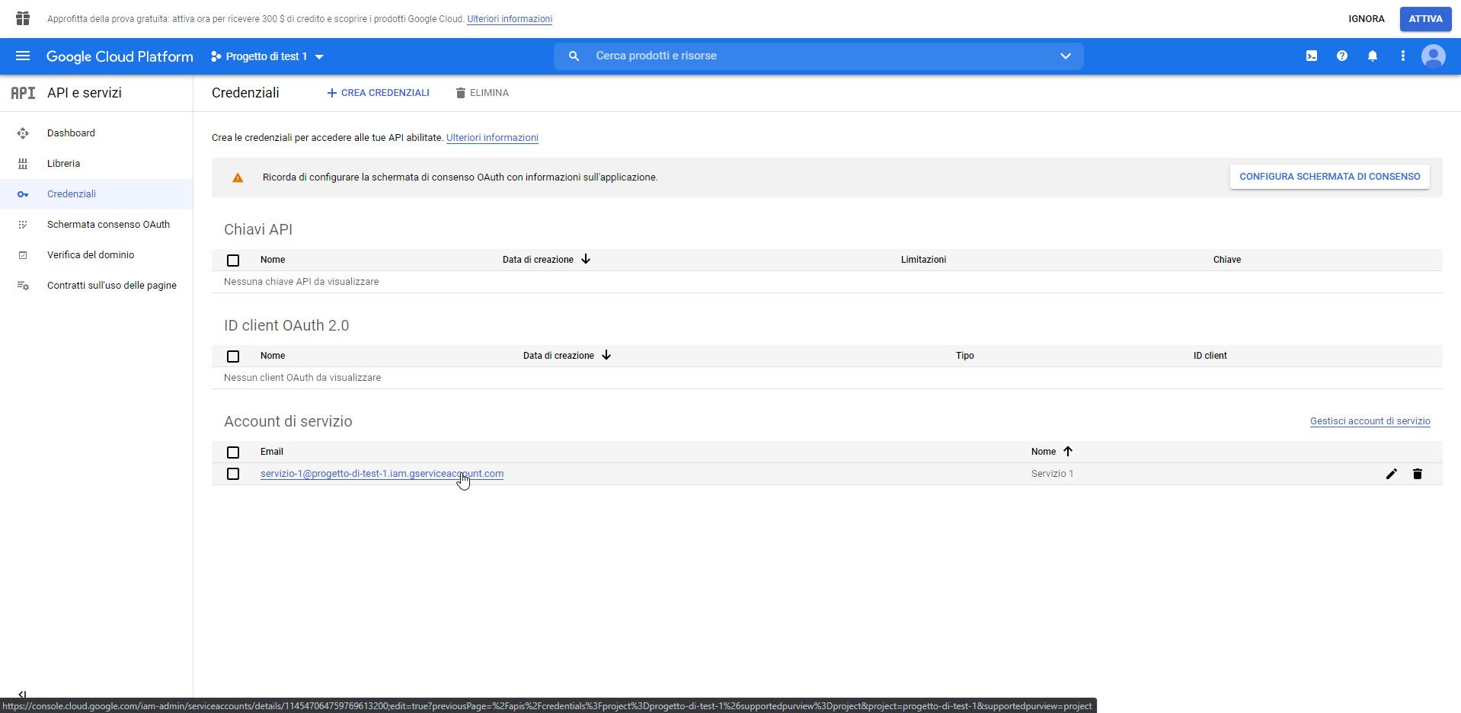This screenshot has height=713, width=1461.
Task: Open the three-dot settings menu
Action: pyautogui.click(x=1403, y=56)
